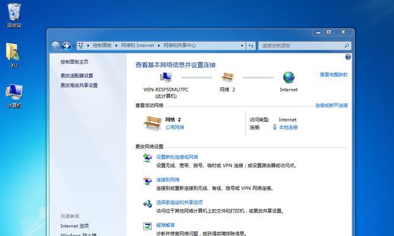Screen dimensions: 394x236
Task: Open 连接到网络 link
Action: (x=168, y=180)
